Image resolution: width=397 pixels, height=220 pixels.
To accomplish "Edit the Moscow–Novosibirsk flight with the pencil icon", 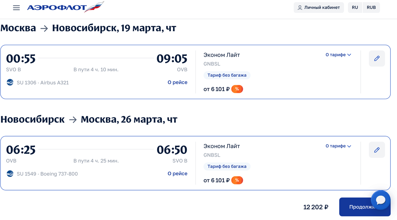I will click(x=377, y=59).
